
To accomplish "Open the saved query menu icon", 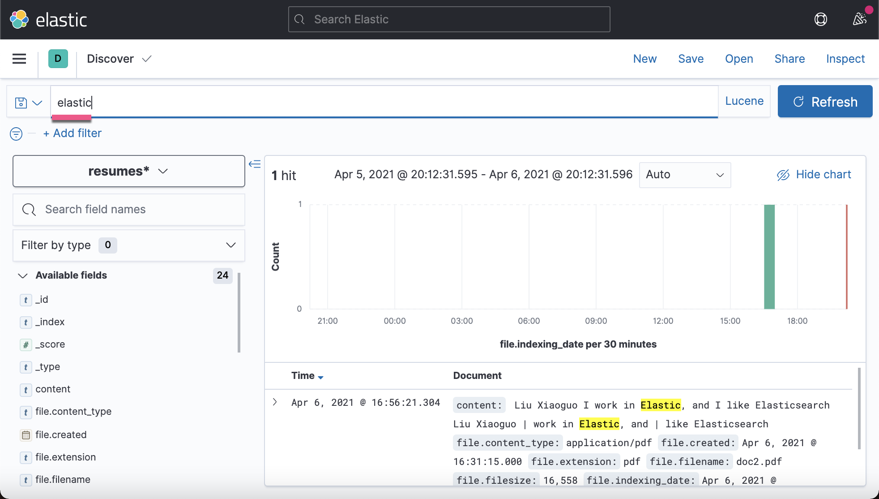I will [x=28, y=103].
